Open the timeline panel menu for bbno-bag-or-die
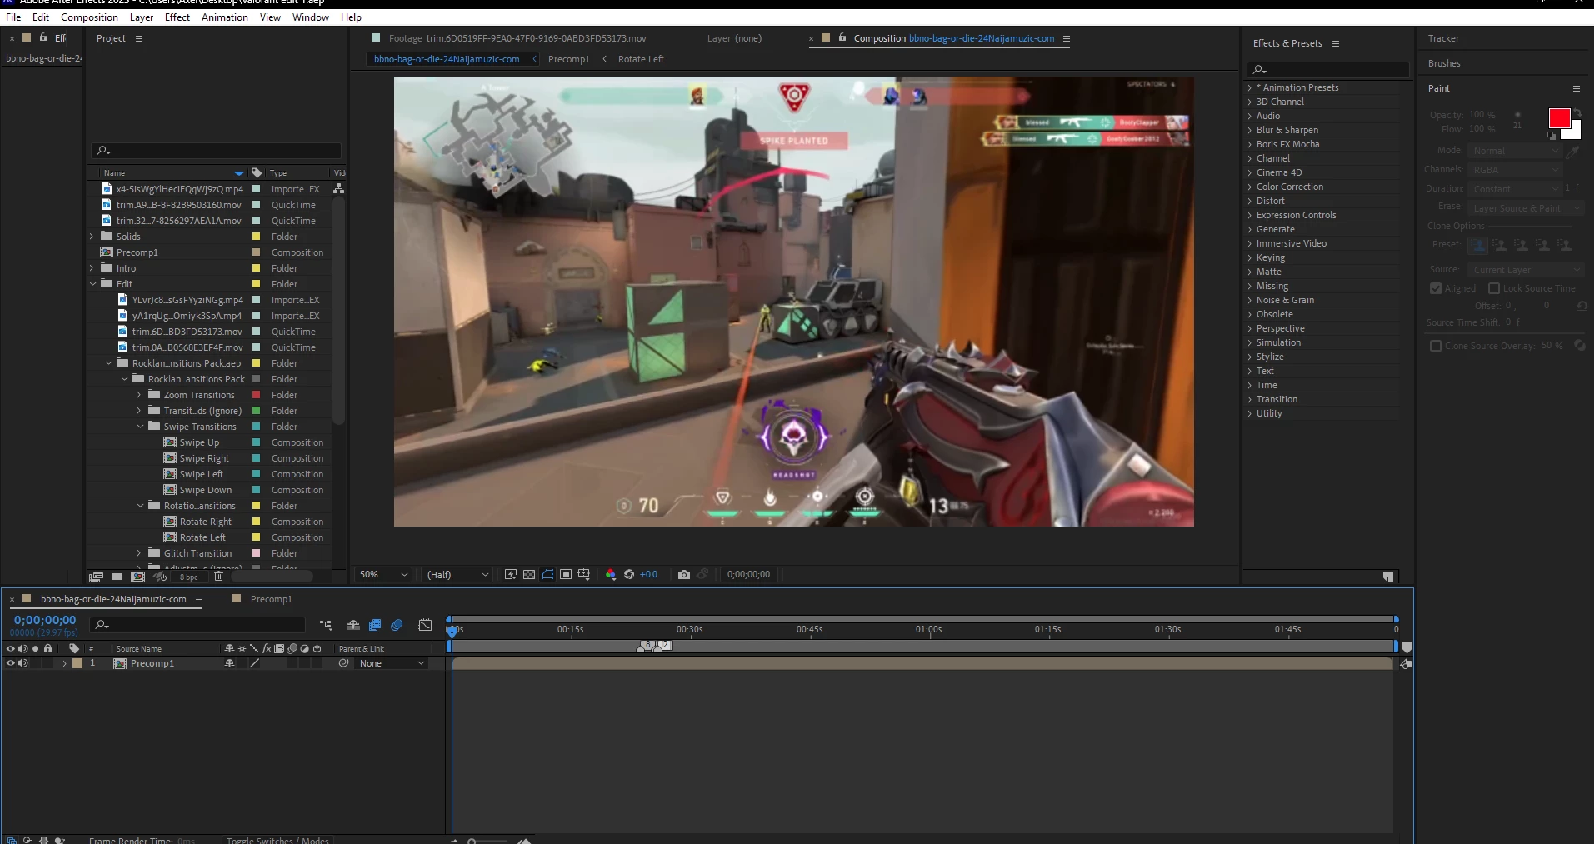1594x844 pixels. tap(199, 599)
